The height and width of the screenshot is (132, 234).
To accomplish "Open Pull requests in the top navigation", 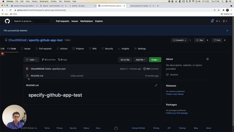I will coord(63,21).
